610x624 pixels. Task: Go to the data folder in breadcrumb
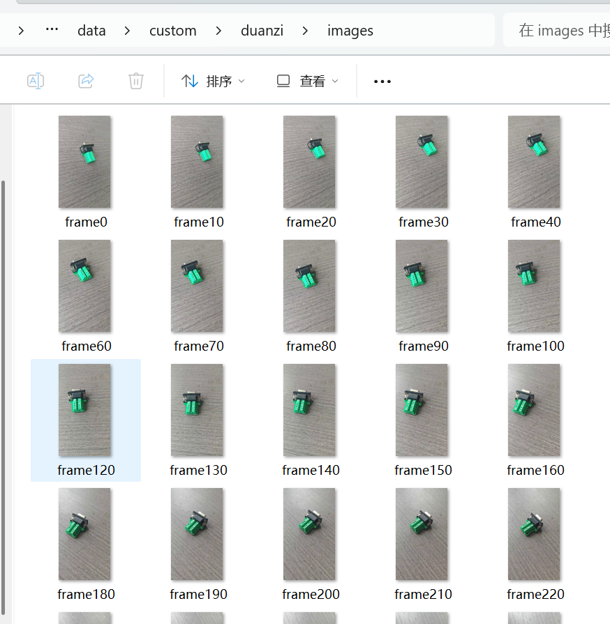(91, 31)
